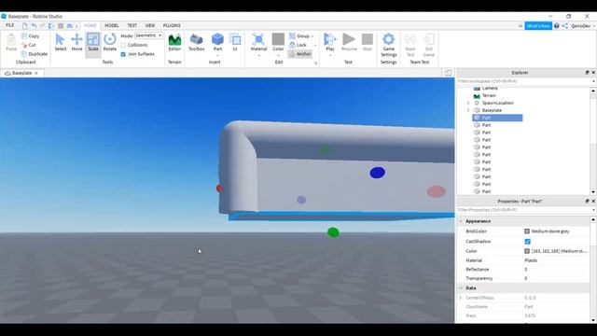Collapse the Data property section
597x336 pixels.
coord(461,288)
